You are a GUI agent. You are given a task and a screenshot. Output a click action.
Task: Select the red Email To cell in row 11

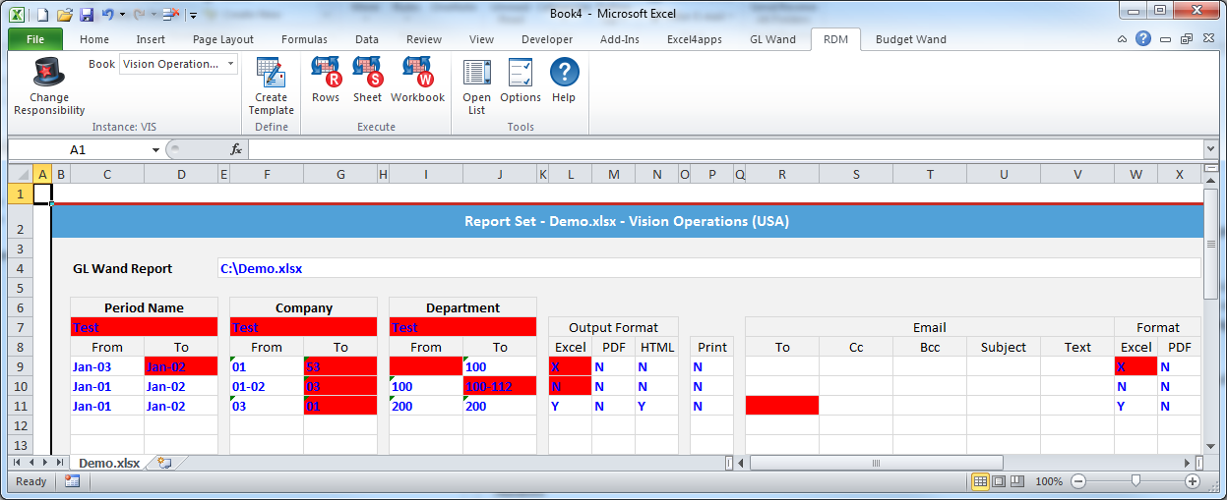[782, 406]
